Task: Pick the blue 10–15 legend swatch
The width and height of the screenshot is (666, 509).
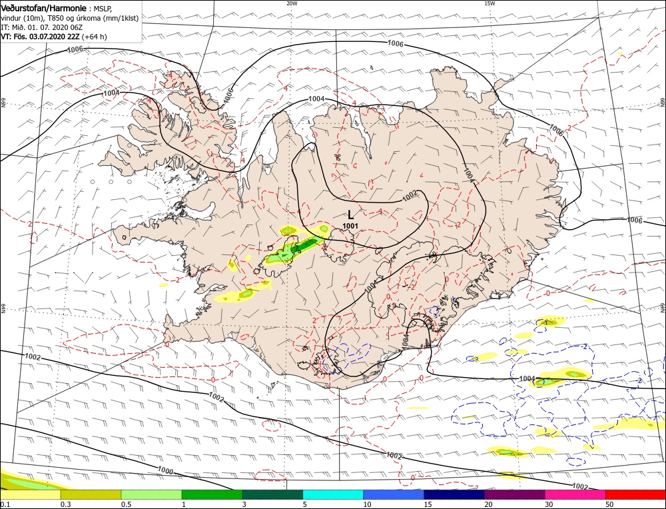Action: 394,494
